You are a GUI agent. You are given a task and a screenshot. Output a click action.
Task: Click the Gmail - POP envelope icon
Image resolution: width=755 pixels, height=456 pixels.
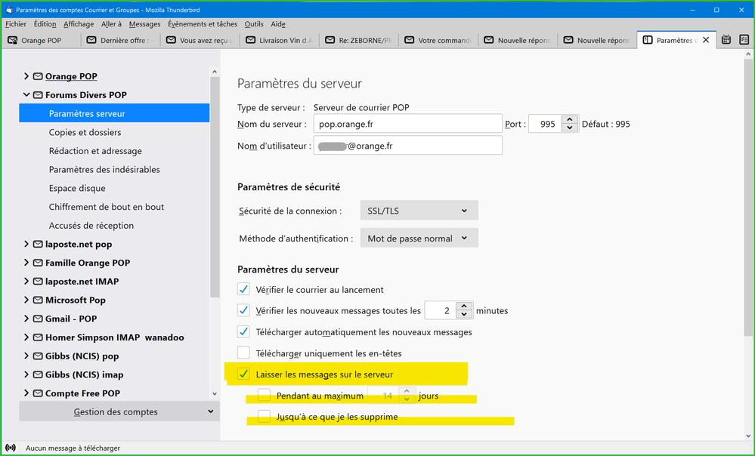tap(38, 319)
